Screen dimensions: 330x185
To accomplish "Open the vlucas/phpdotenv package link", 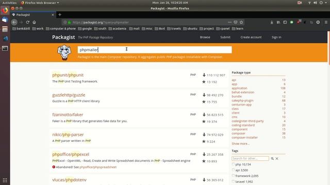I will pos(69,180).
